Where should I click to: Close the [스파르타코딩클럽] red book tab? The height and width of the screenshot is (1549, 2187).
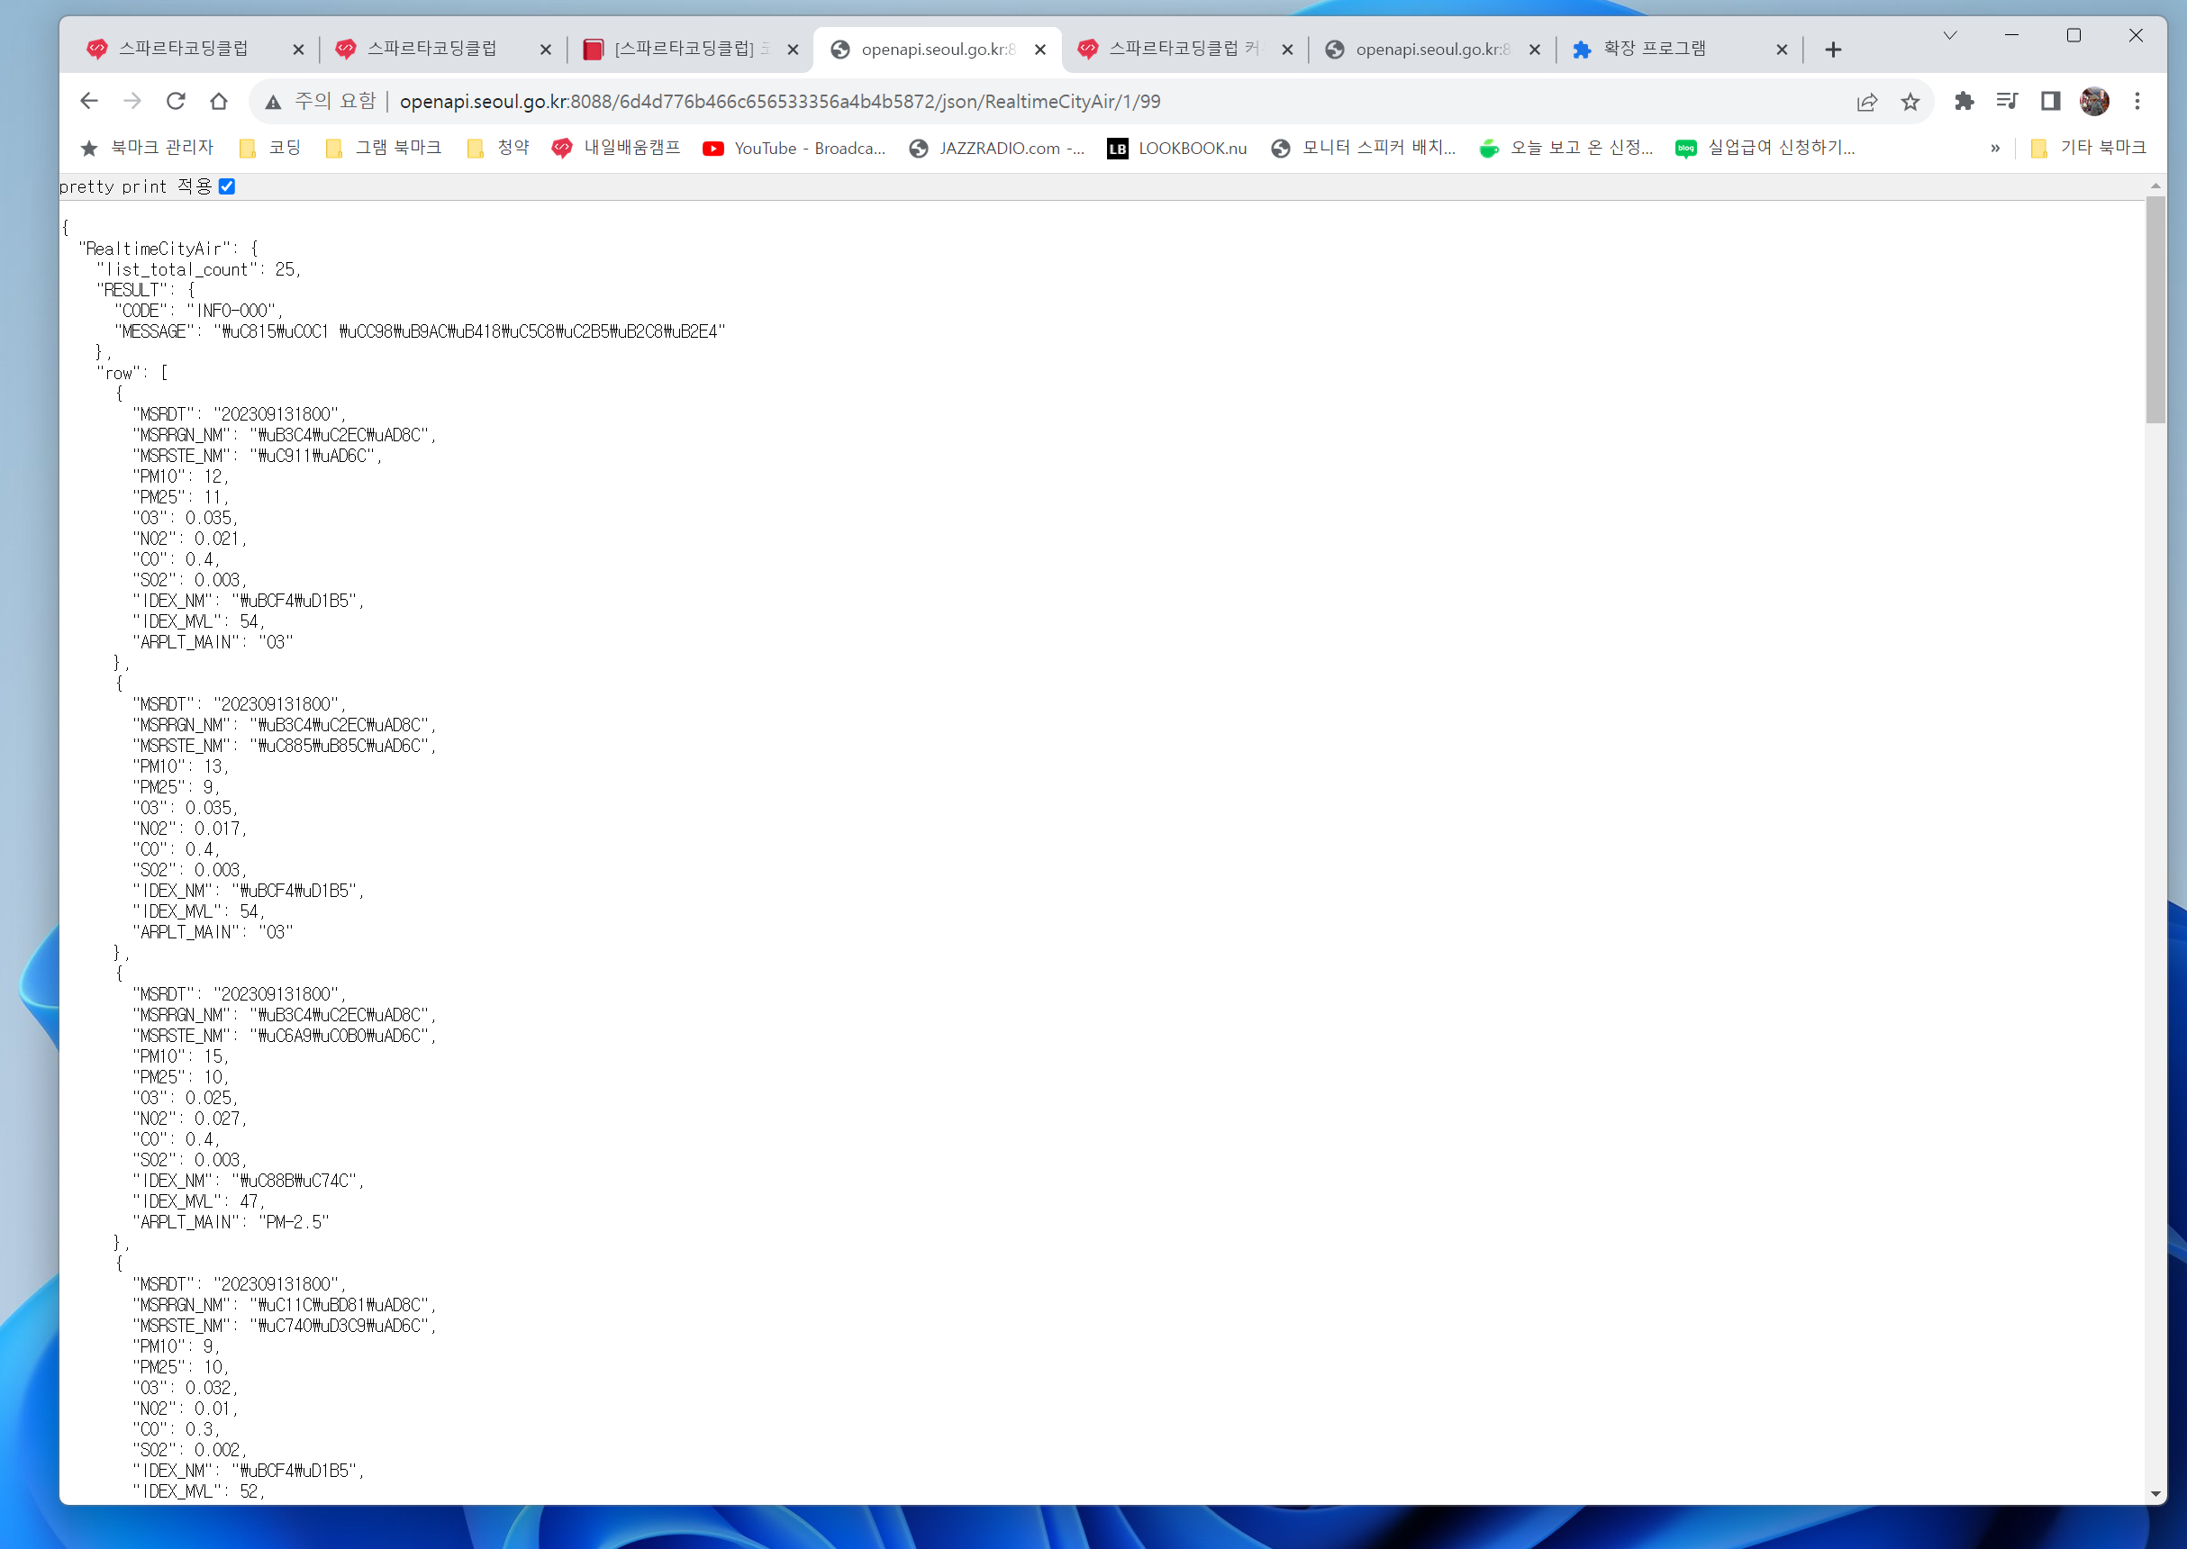tap(793, 50)
